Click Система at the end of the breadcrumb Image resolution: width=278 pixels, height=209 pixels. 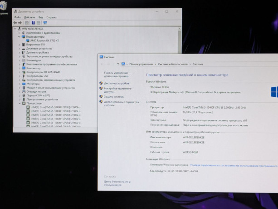coord(198,64)
